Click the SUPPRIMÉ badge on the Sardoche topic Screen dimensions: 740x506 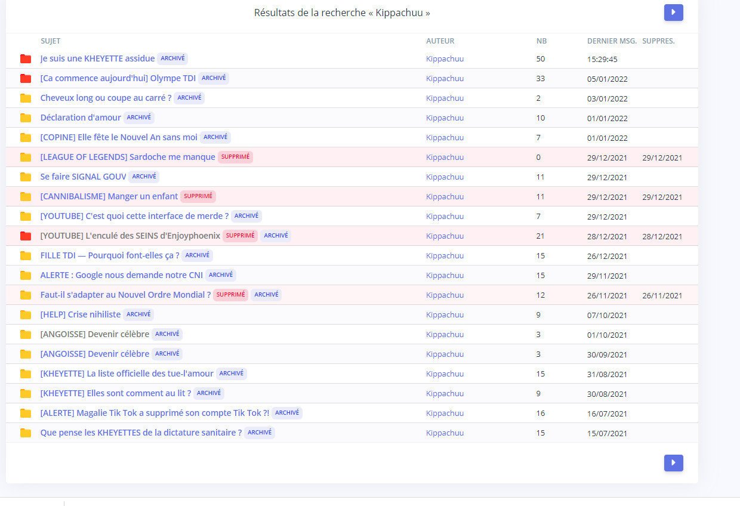tap(235, 157)
